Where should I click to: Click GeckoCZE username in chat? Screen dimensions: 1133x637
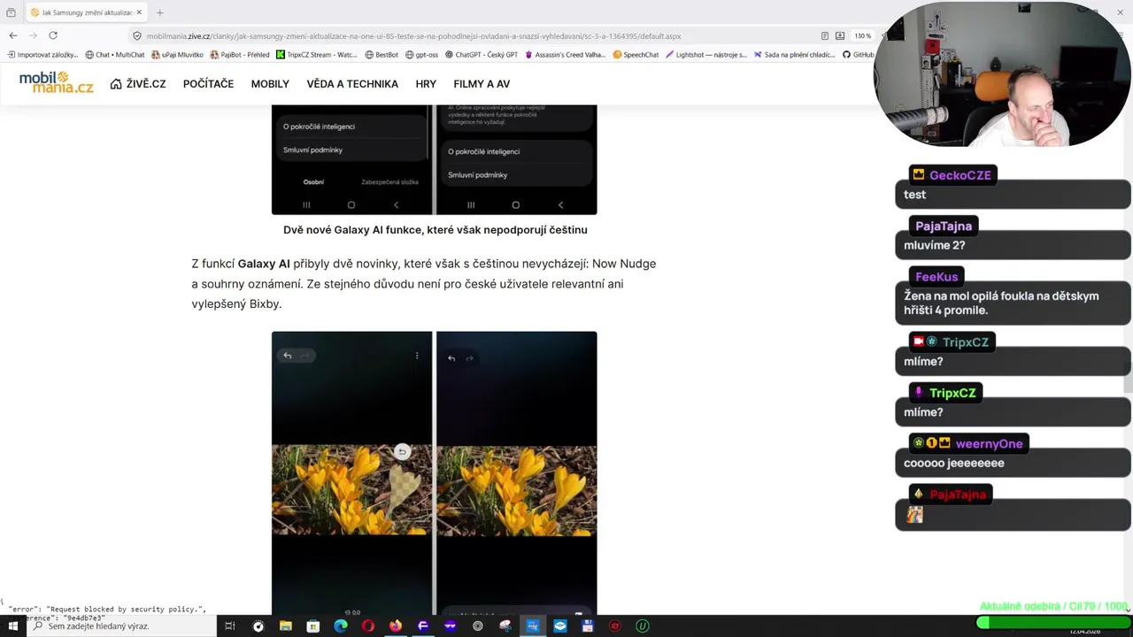(960, 175)
